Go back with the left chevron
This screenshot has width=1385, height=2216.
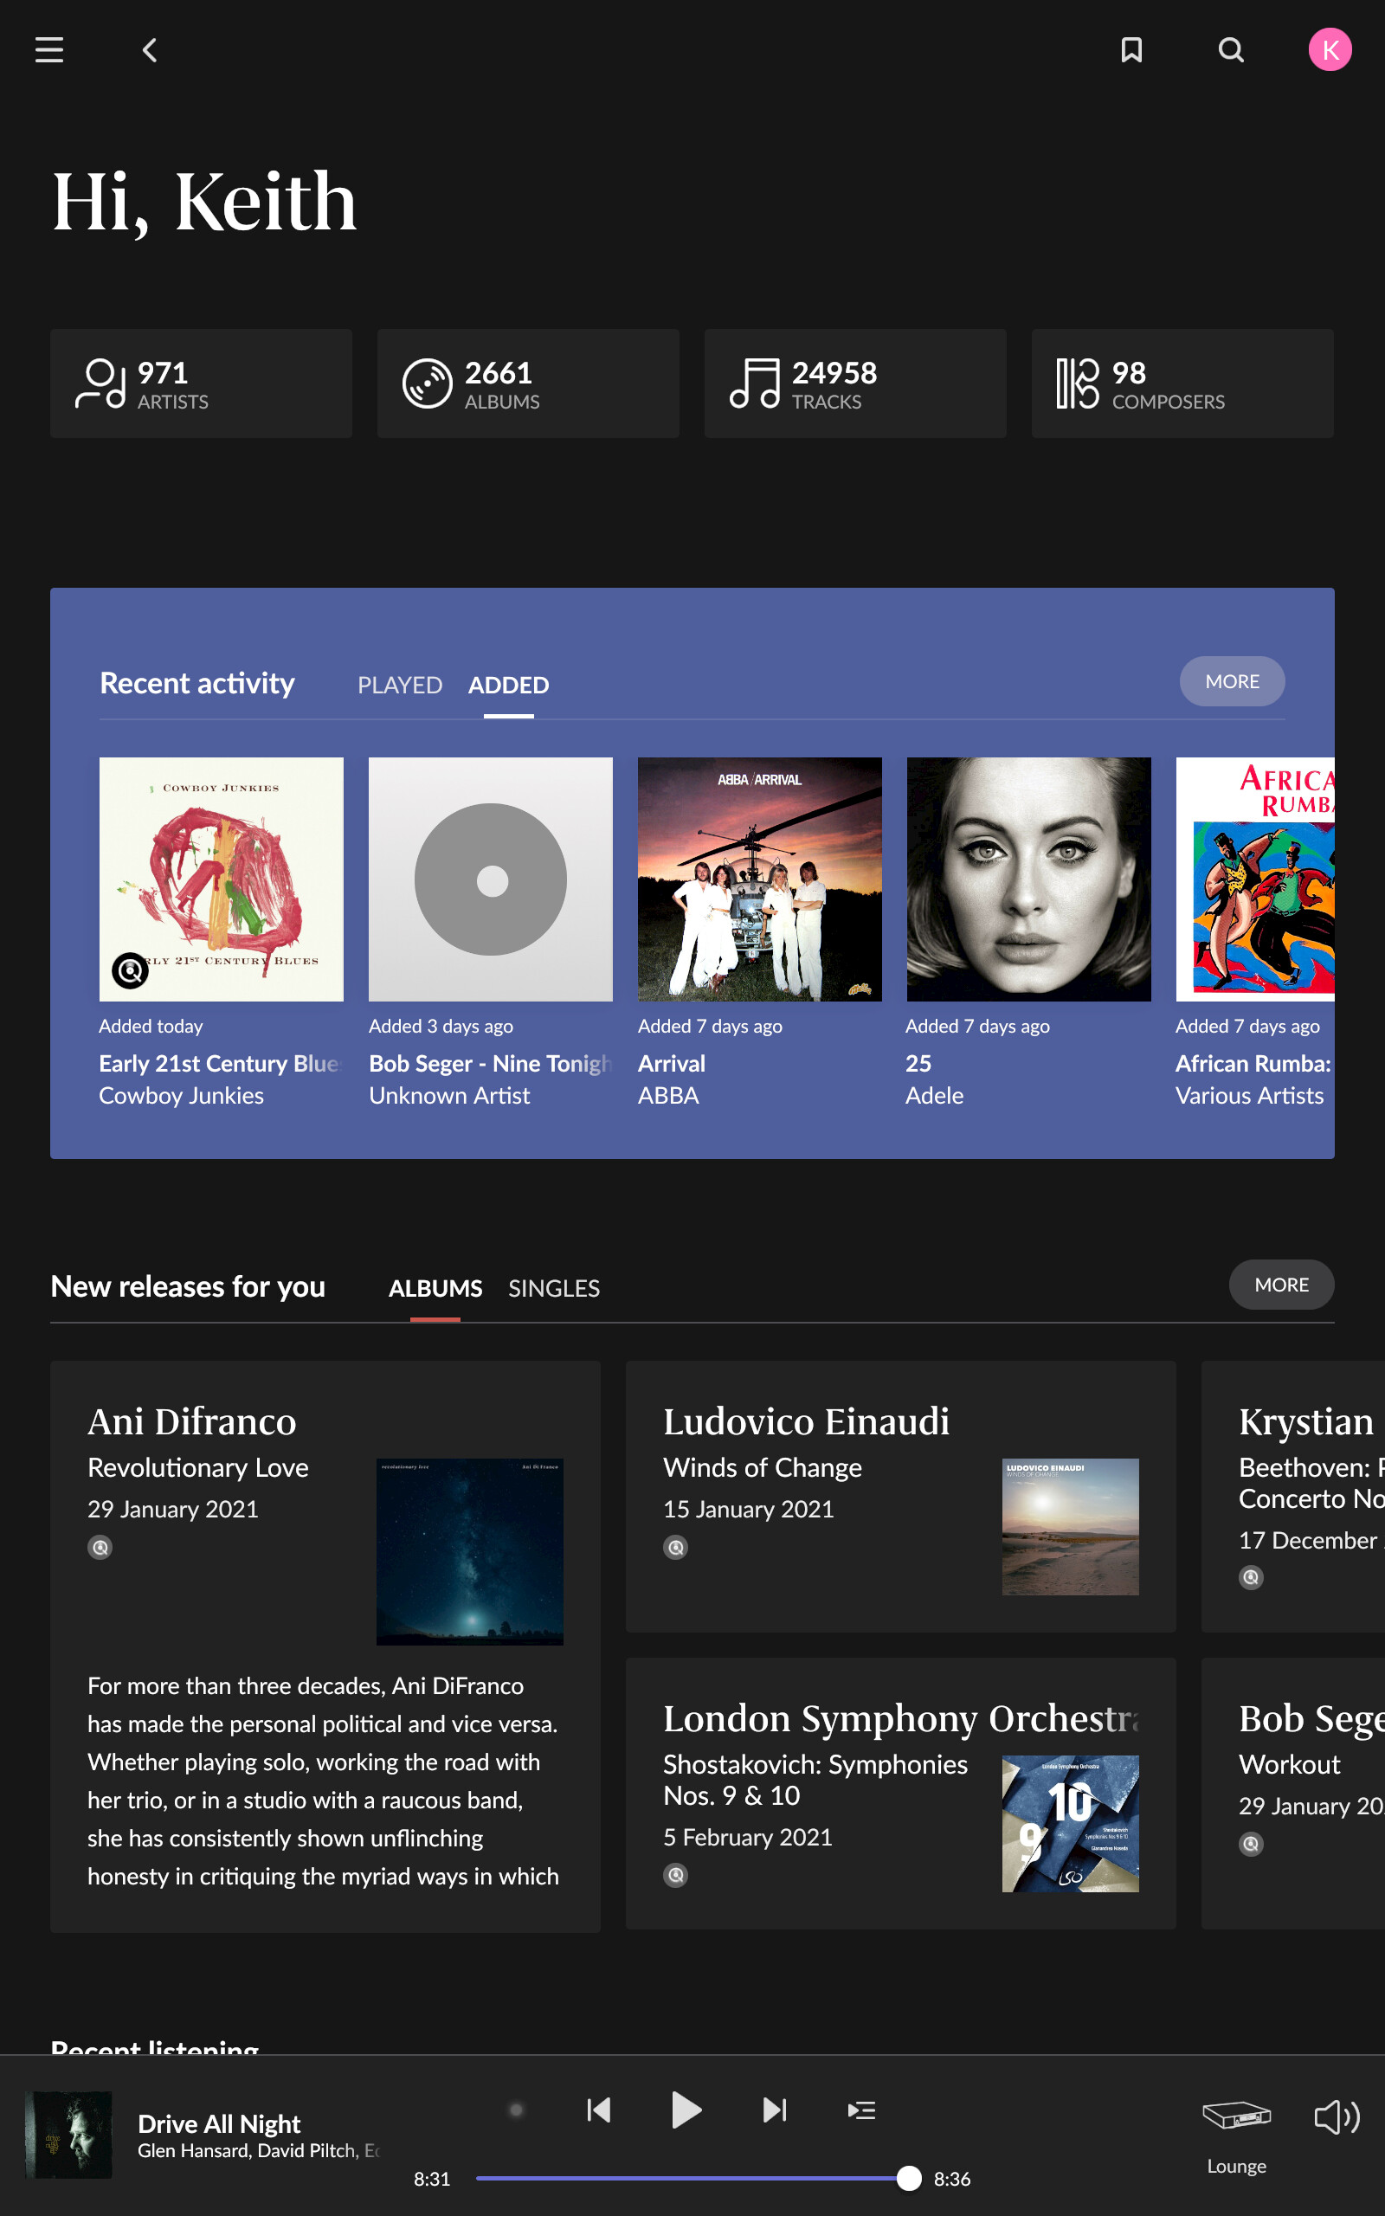pos(151,49)
